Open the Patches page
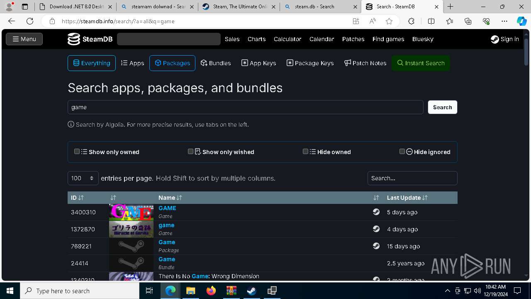Screen dimensions: 531x299 (353, 39)
